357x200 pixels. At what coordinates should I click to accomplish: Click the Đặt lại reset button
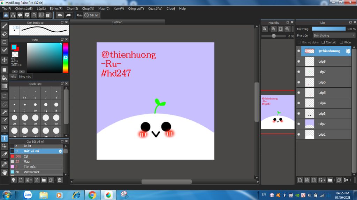(x=91, y=15)
